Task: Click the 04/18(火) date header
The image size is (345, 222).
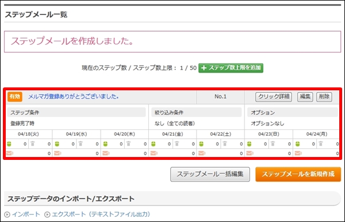Action: (x=28, y=134)
